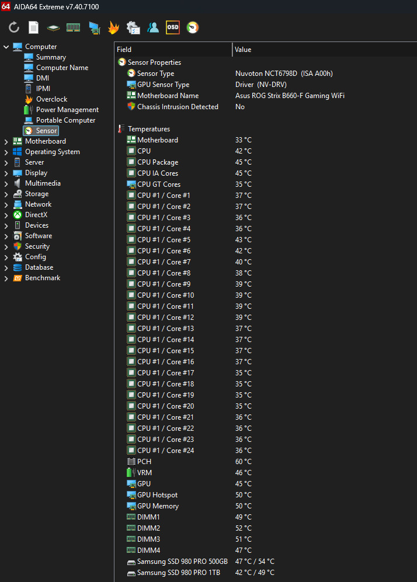417x582 pixels.
Task: Click the Nuvoton NCT6798D sensor value
Action: click(x=284, y=74)
